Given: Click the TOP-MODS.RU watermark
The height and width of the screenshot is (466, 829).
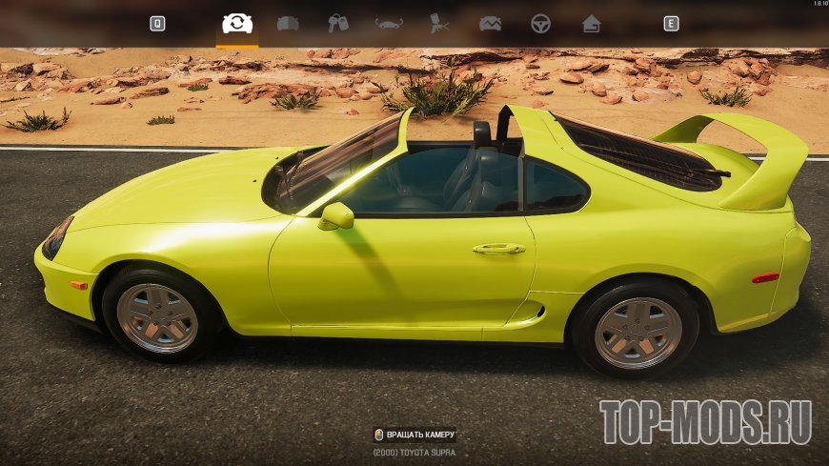Looking at the screenshot, I should [705, 422].
